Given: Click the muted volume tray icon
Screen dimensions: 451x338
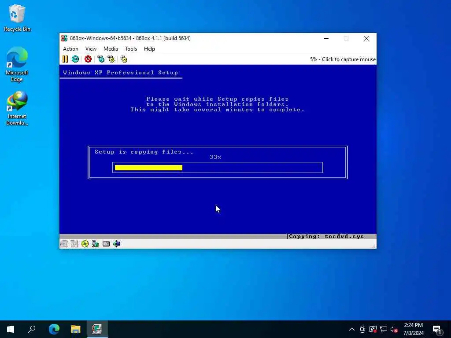Looking at the screenshot, I should pos(394,329).
